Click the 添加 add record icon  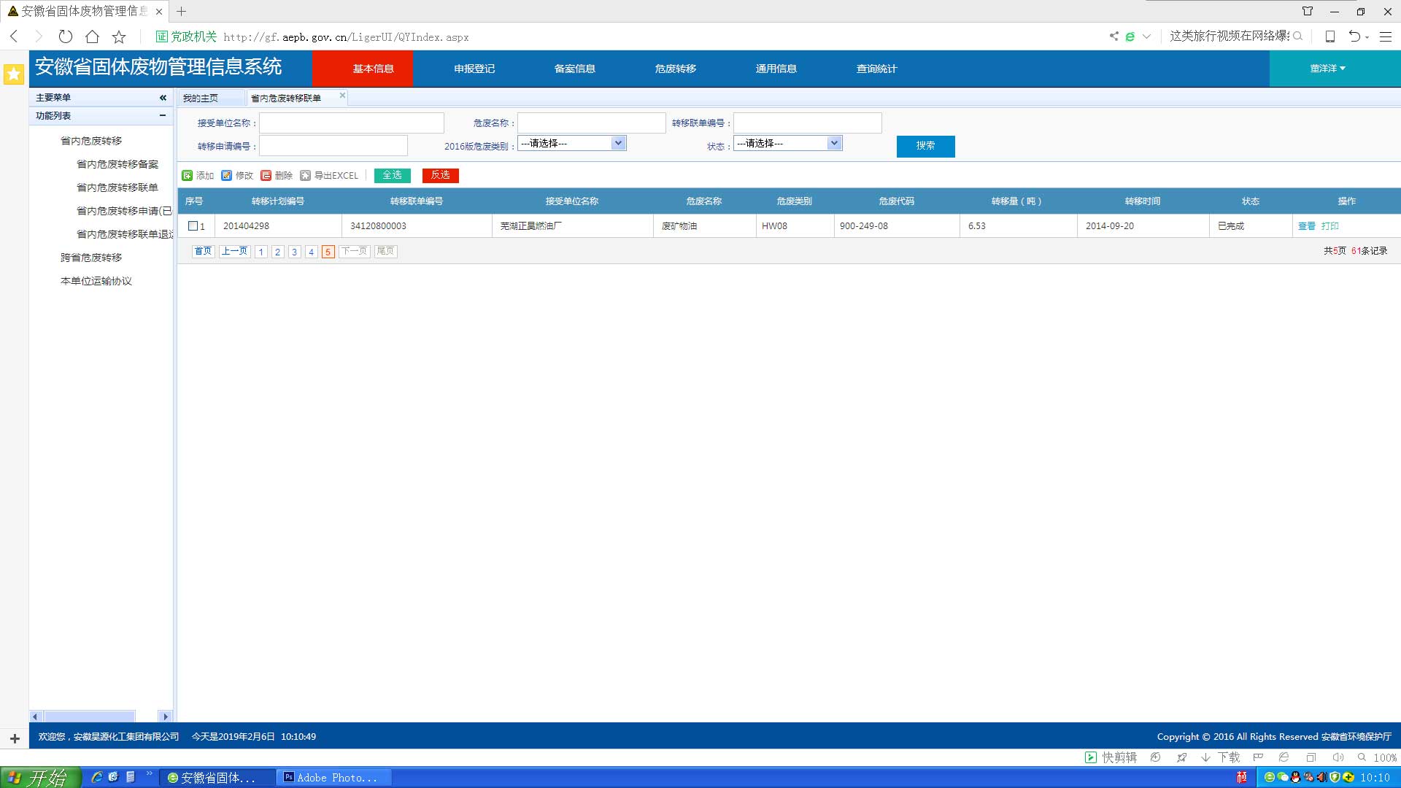coord(188,175)
